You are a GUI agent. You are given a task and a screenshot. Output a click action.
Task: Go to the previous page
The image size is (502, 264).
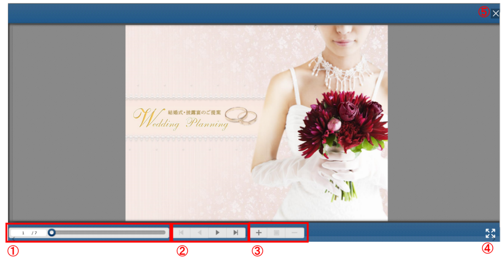tap(199, 232)
